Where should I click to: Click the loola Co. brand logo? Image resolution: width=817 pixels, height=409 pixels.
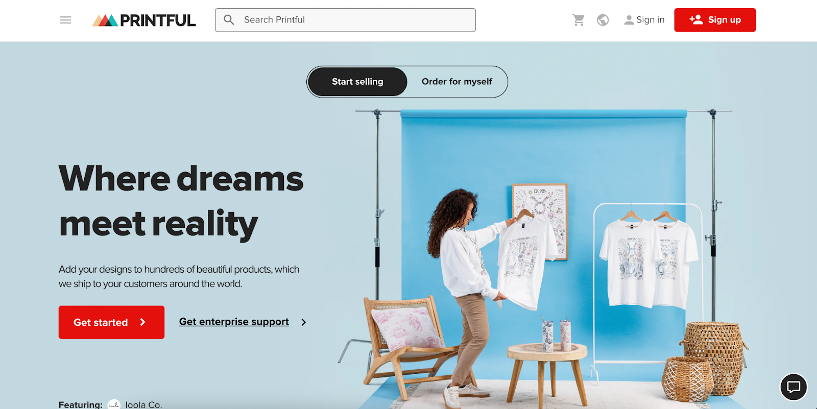point(114,404)
